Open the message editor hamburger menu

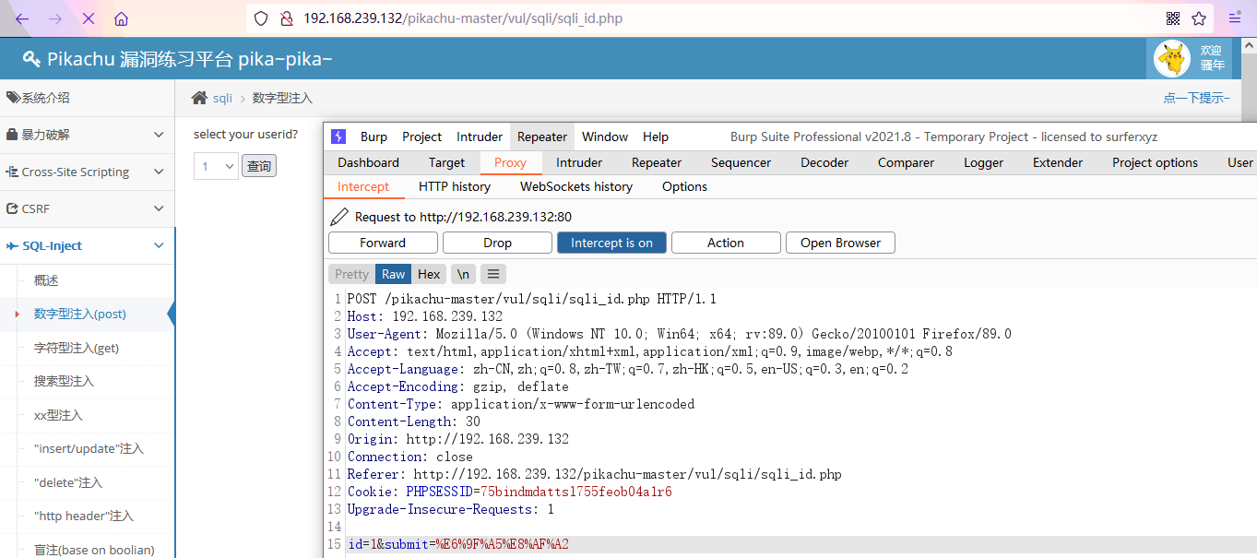pos(493,274)
